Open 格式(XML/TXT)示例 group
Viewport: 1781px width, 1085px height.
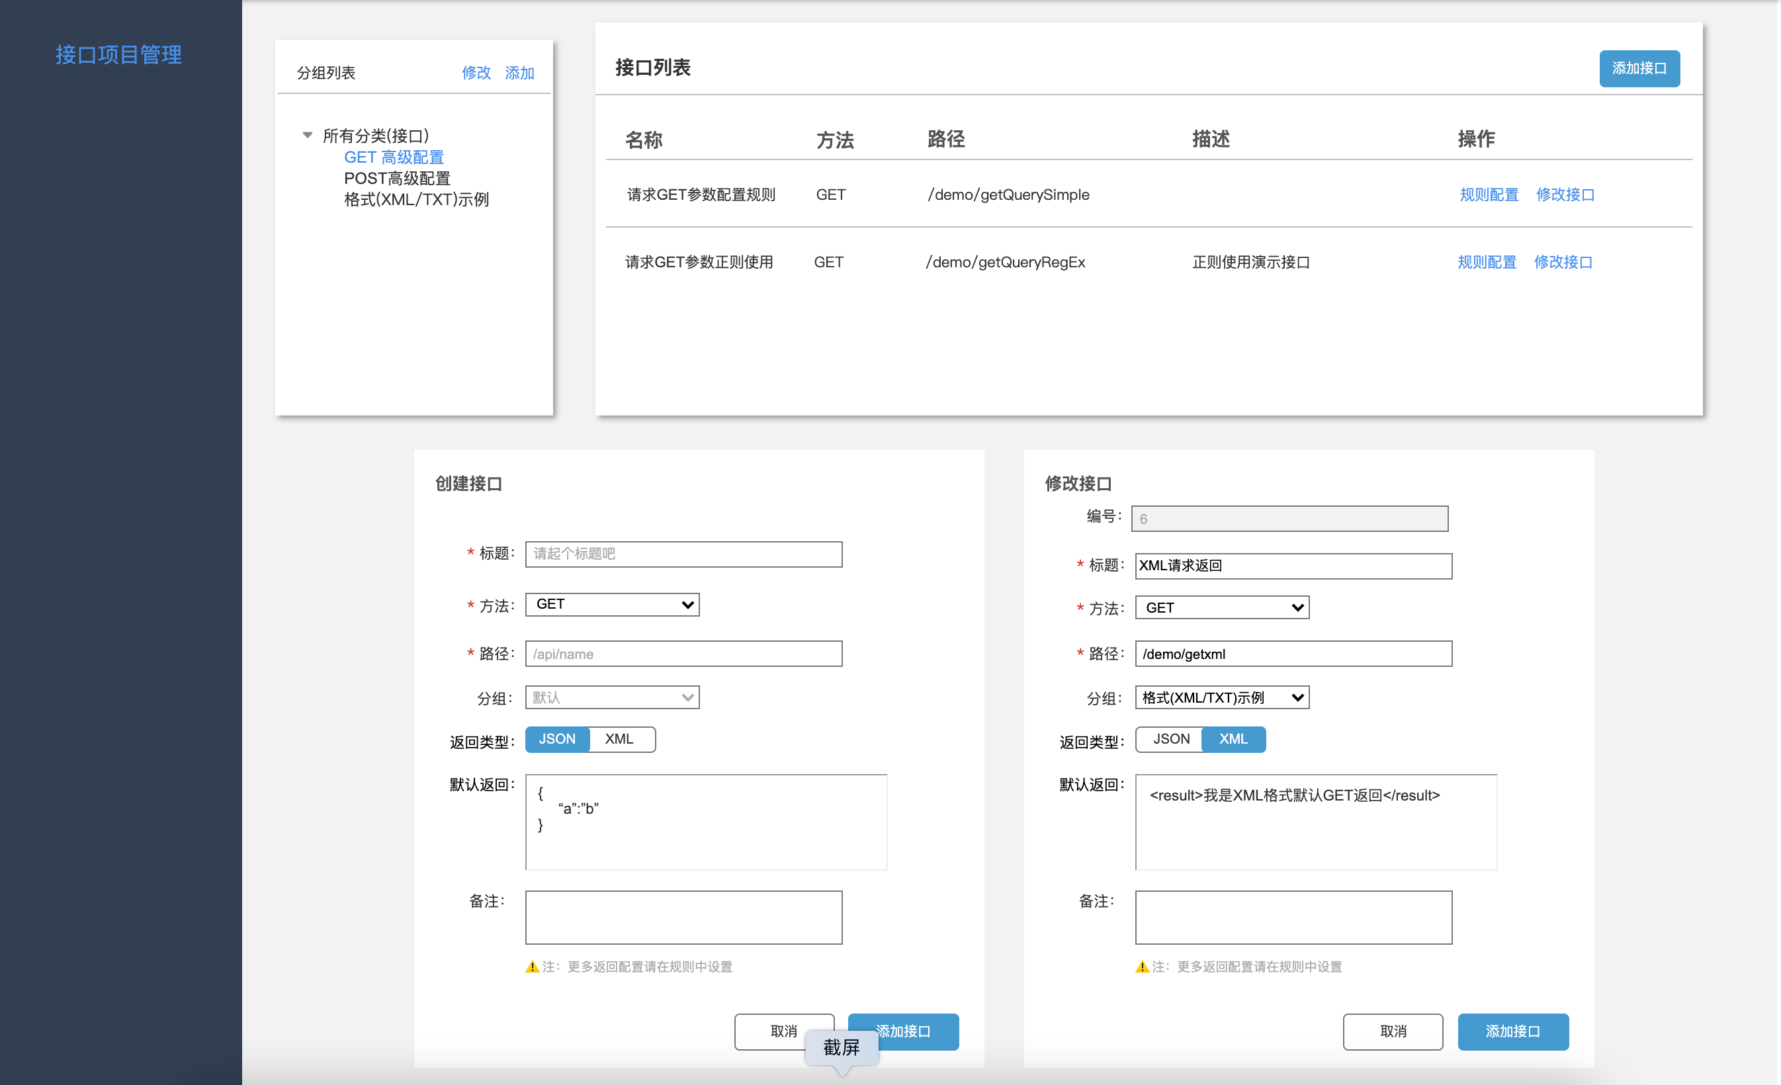416,200
